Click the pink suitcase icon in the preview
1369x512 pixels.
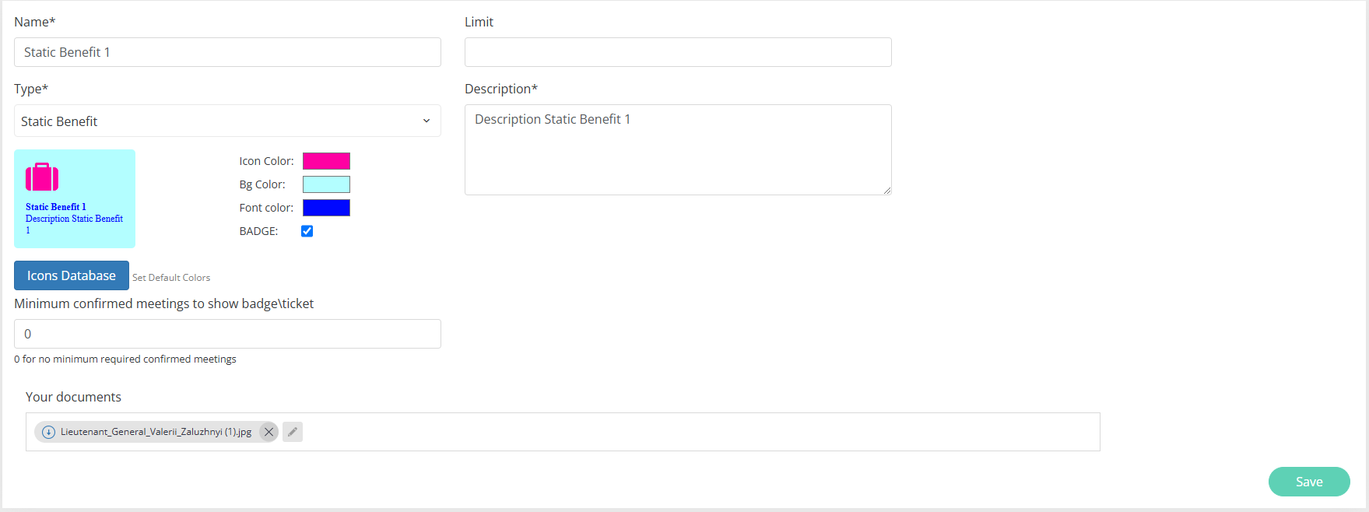(x=42, y=177)
